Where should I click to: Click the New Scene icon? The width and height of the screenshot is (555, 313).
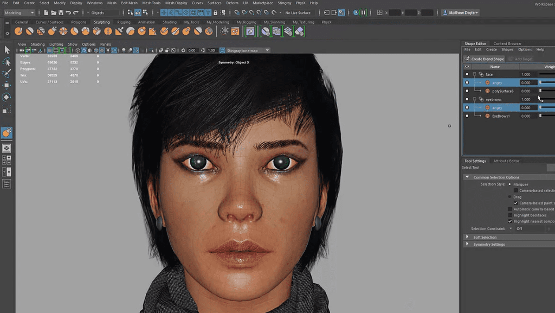tap(46, 12)
